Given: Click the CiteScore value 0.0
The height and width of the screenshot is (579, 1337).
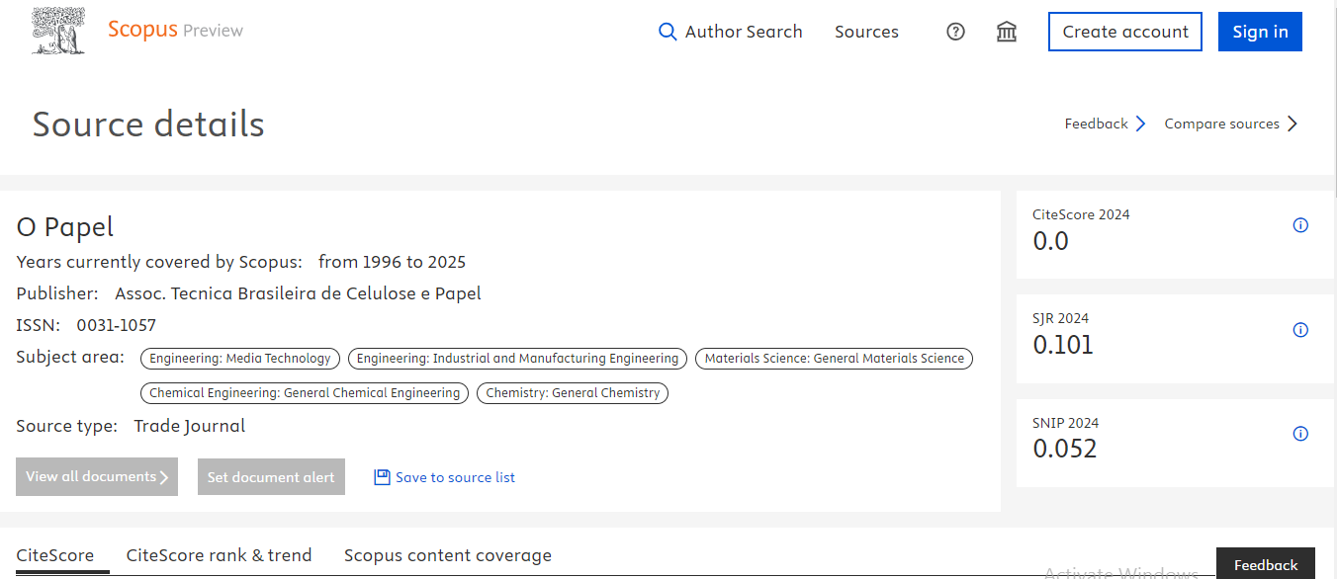Looking at the screenshot, I should (1051, 241).
